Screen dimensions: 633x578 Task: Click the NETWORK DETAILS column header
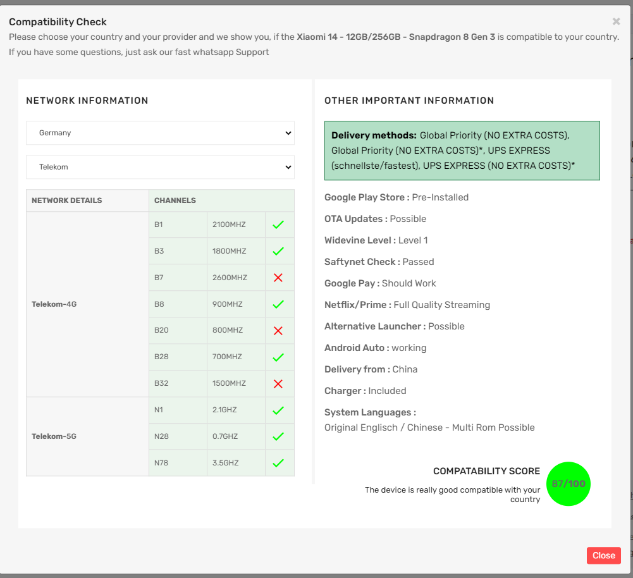tap(67, 200)
